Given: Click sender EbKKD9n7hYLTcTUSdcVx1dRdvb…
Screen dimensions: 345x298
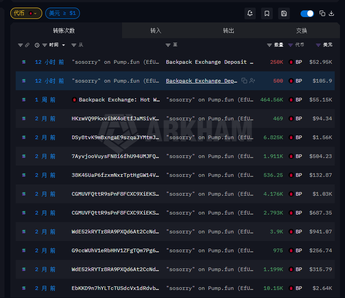Looking at the screenshot, I should pyautogui.click(x=115, y=288).
